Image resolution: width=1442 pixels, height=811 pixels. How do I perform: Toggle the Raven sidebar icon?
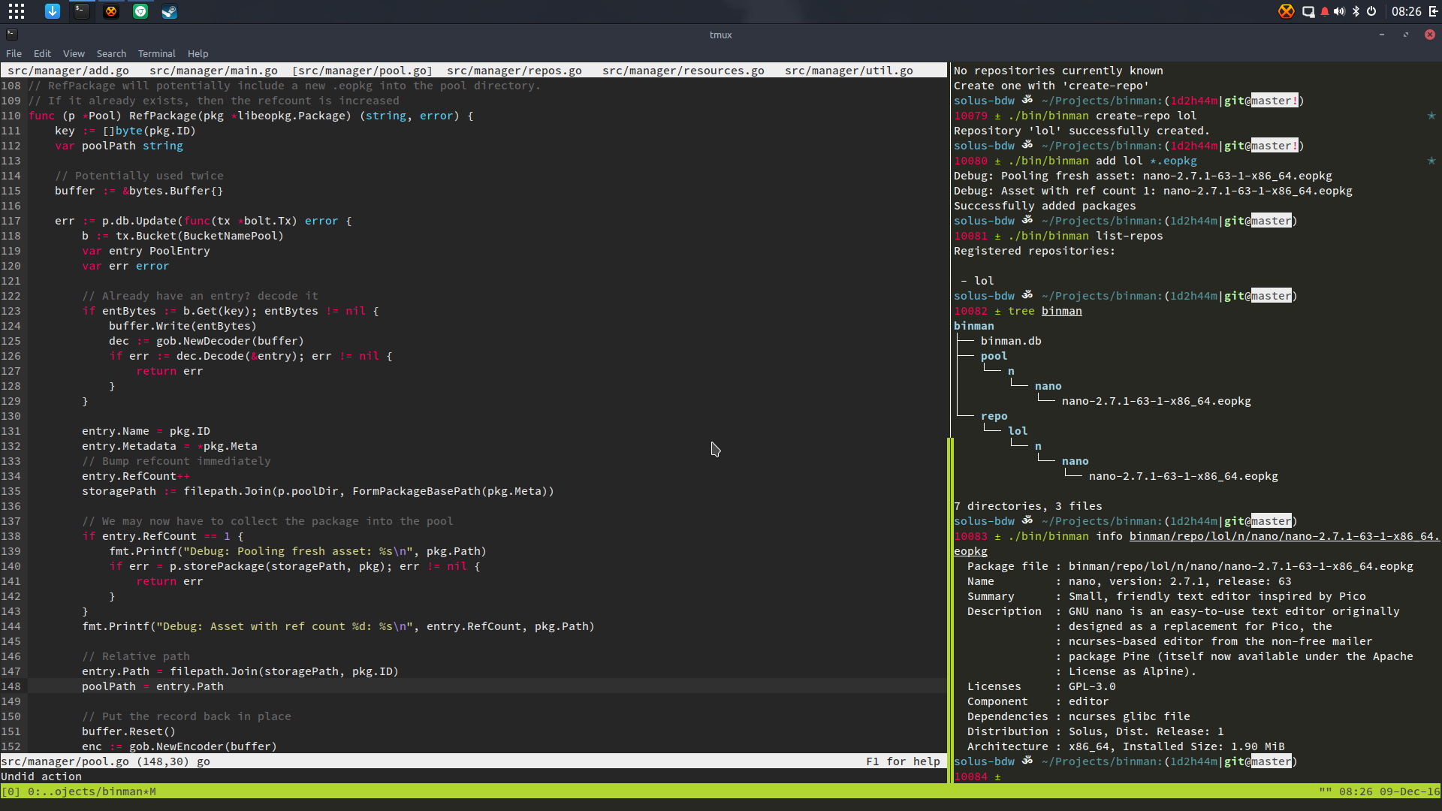click(1431, 11)
